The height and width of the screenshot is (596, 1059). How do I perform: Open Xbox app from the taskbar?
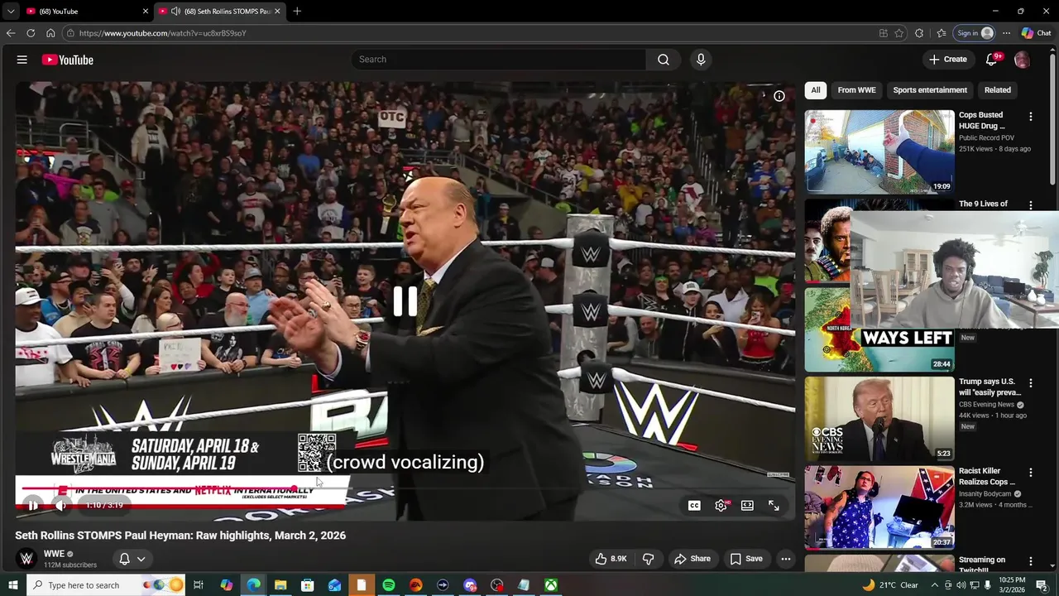coord(550,585)
